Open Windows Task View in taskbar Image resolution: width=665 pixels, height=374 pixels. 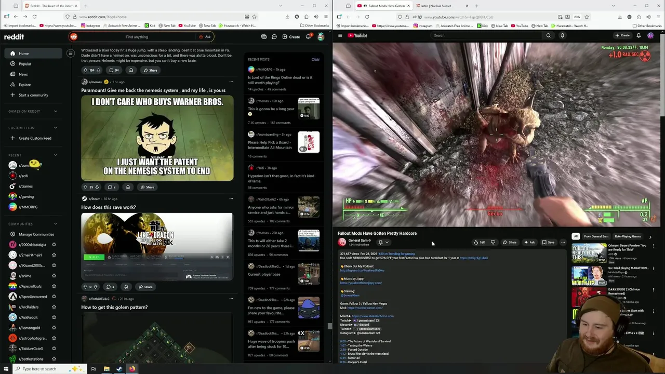click(94, 369)
